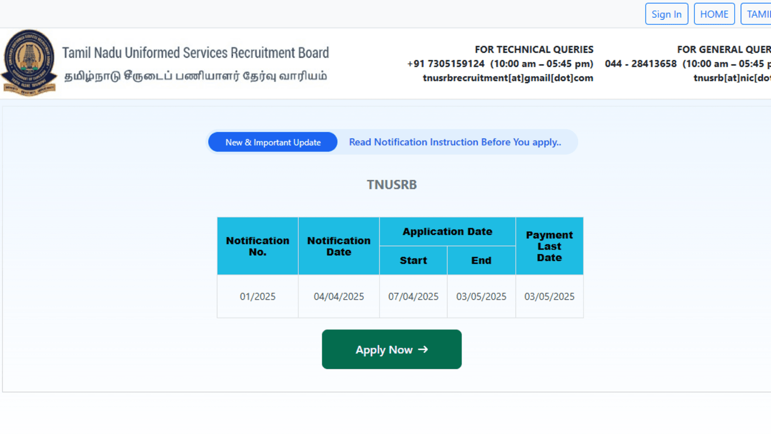Open Read Notification Instruction Before You apply link
Screen dimensions: 771x434
455,142
